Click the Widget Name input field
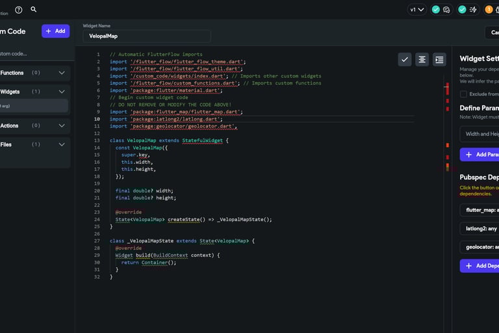The height and width of the screenshot is (333, 499). (147, 36)
